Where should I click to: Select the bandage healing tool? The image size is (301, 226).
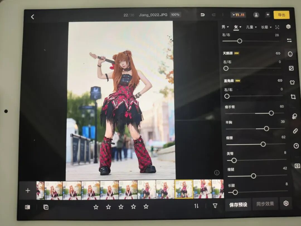[x=295, y=131]
